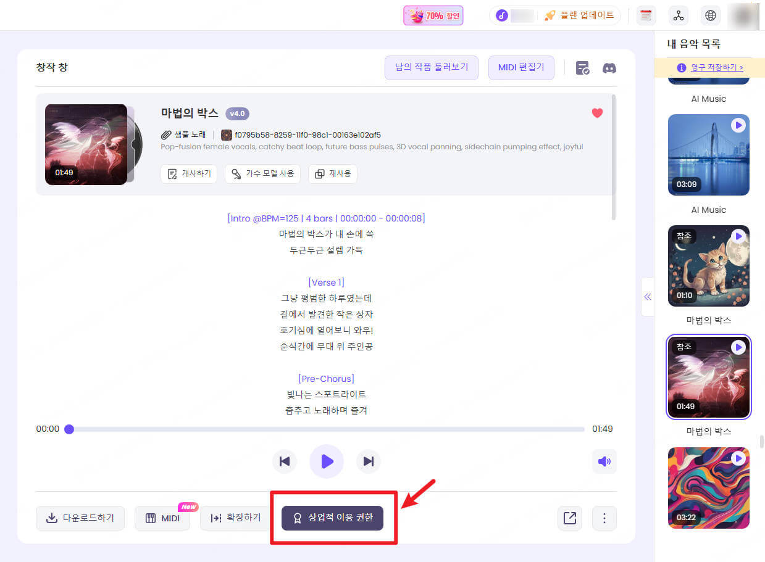Open the task checklist icon
The height and width of the screenshot is (562, 765).
click(582, 68)
